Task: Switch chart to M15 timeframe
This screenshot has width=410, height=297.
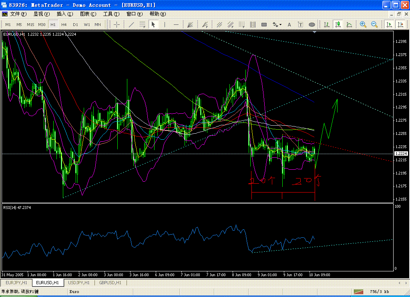Action: tap(30, 24)
